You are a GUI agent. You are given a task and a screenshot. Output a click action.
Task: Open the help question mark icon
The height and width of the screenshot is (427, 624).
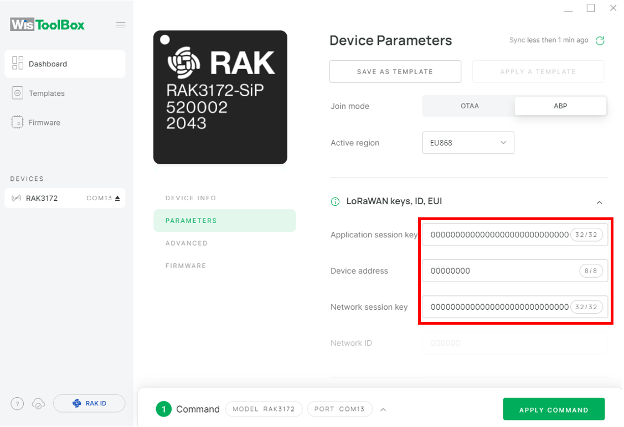click(x=17, y=404)
